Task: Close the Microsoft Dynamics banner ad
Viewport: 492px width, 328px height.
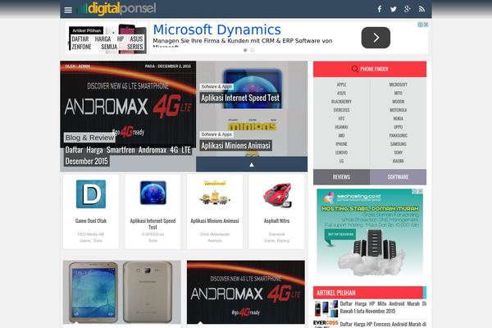Action: [426, 25]
